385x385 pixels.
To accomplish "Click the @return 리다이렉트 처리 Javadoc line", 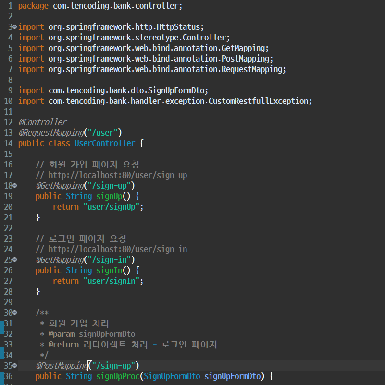I will pyautogui.click(x=128, y=345).
